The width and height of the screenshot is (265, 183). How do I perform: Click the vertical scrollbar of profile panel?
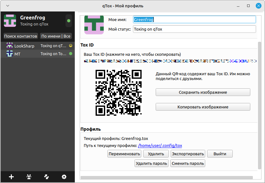(x=260, y=105)
